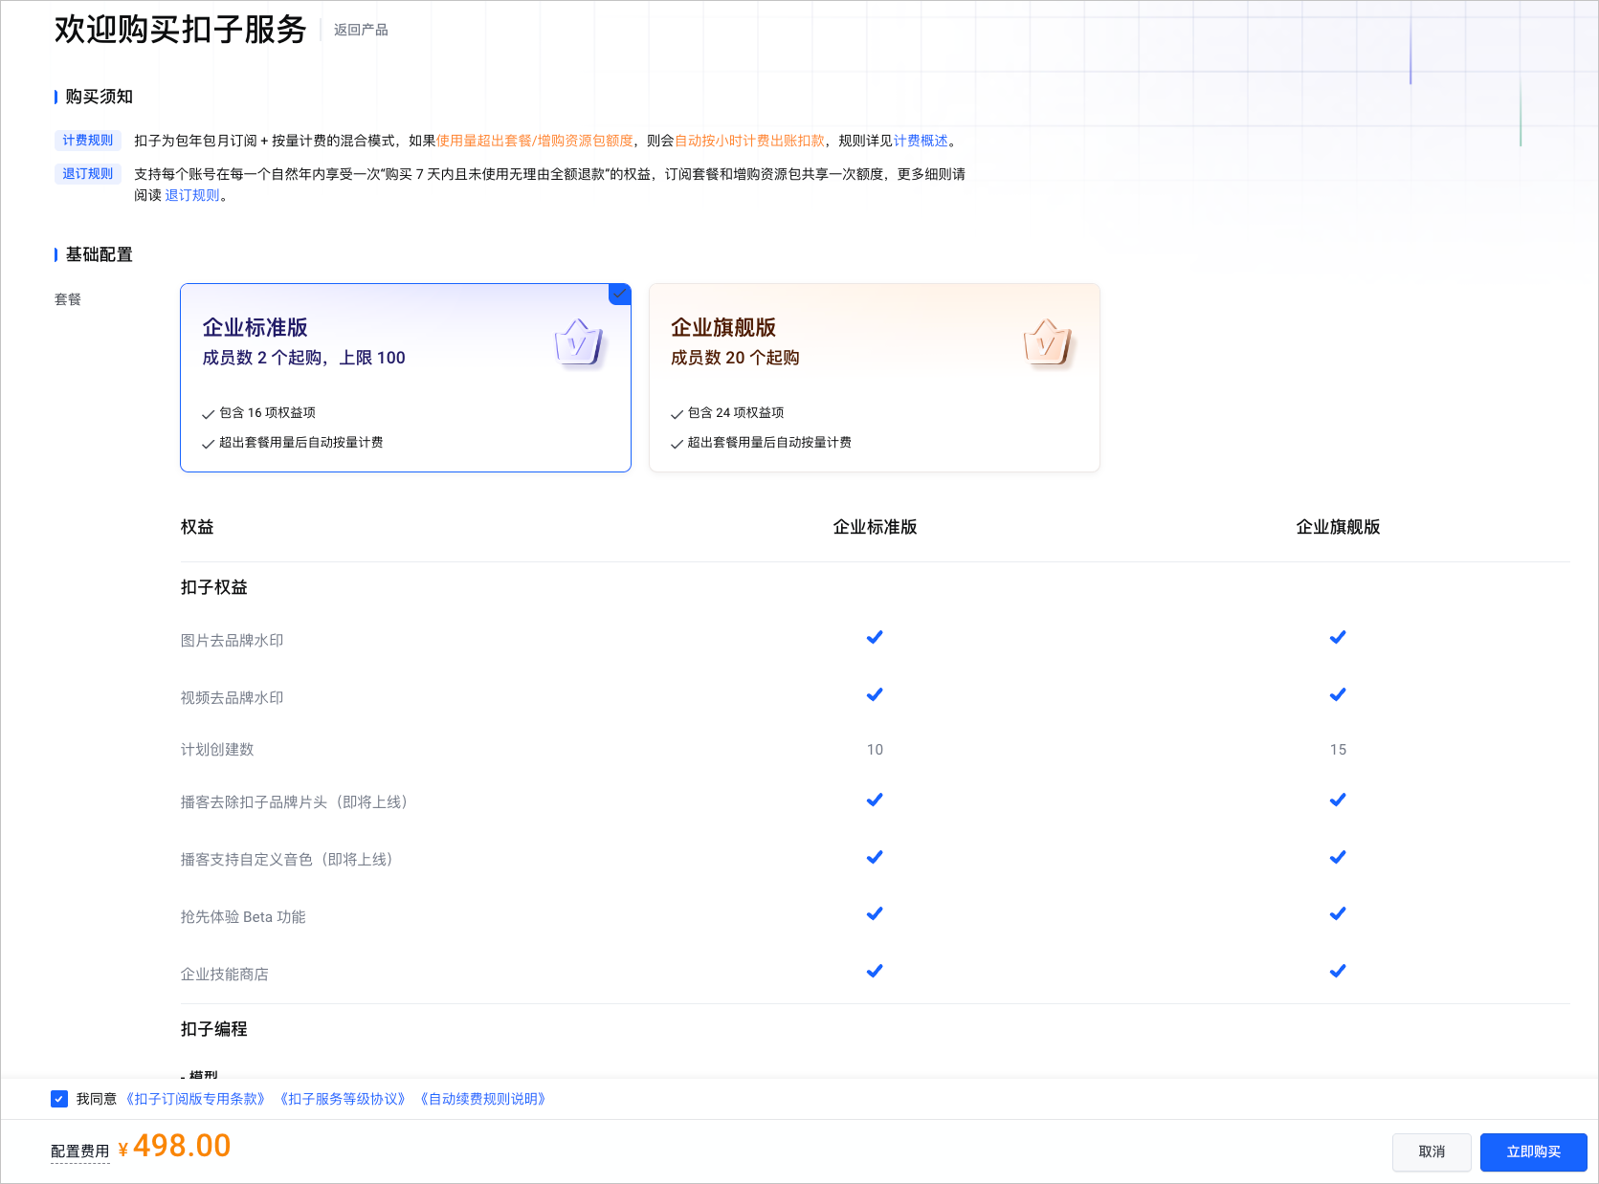Click value 10 in 计划创建数 row
This screenshot has width=1599, height=1184.
click(875, 750)
